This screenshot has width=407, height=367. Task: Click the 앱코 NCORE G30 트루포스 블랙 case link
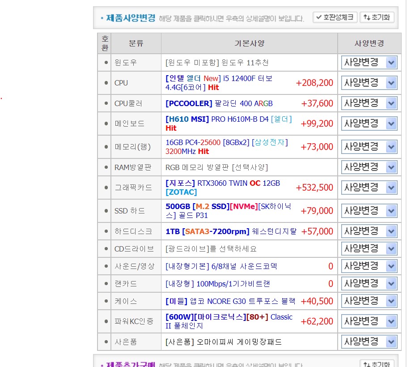(230, 301)
